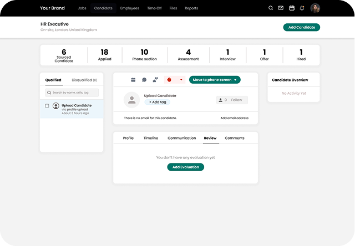Select the Hired stage
Viewport: 355px width, 246px height.
301,55
